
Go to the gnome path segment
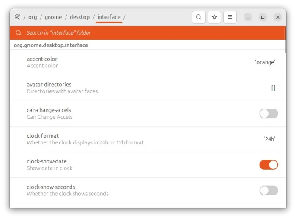[53, 17]
